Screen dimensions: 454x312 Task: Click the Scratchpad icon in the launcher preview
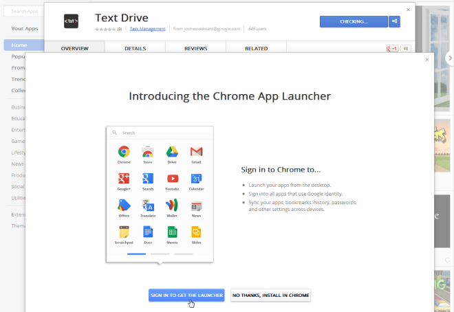124,232
